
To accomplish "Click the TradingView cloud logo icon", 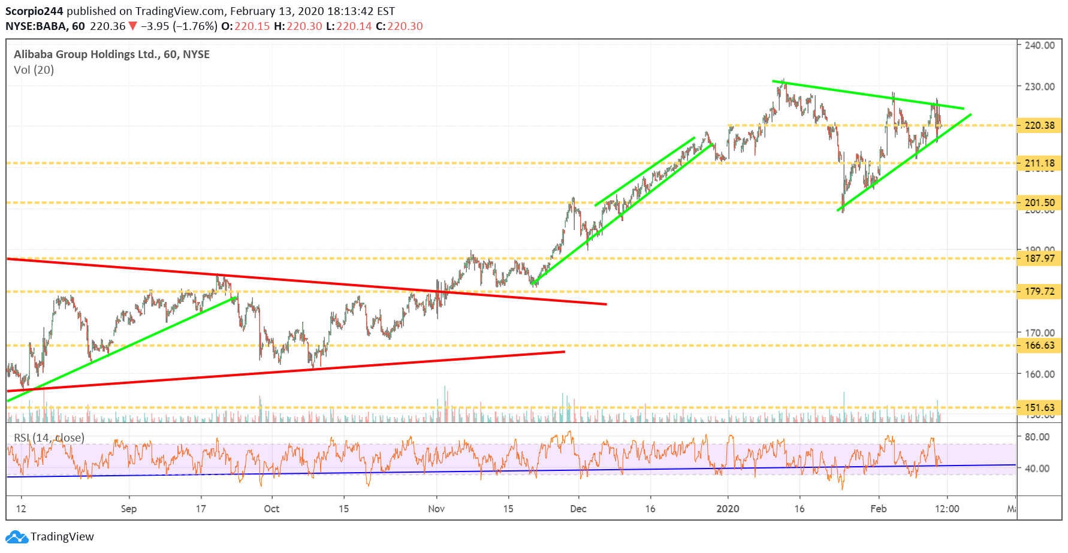I will tap(17, 537).
